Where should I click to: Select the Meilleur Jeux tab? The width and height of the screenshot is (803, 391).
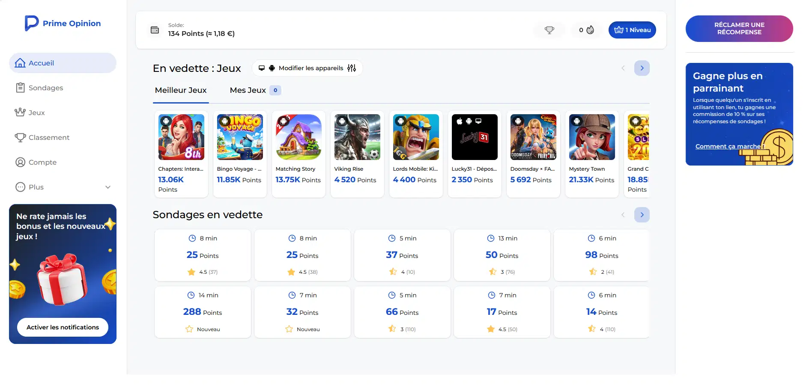181,90
